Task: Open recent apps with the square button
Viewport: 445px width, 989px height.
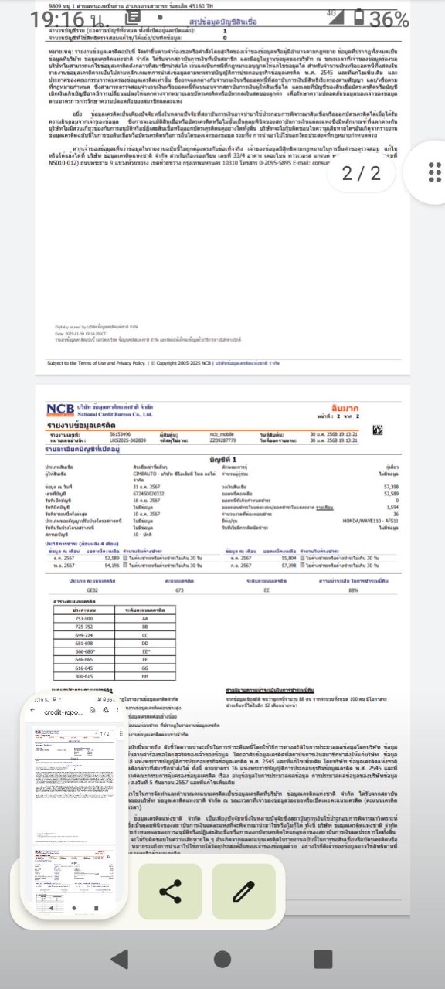Action: (x=324, y=959)
